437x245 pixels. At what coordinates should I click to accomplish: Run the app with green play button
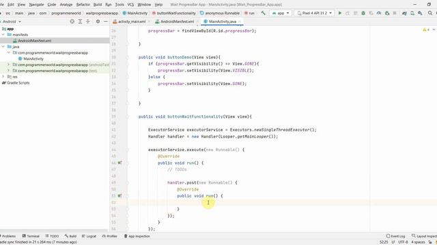coord(340,13)
